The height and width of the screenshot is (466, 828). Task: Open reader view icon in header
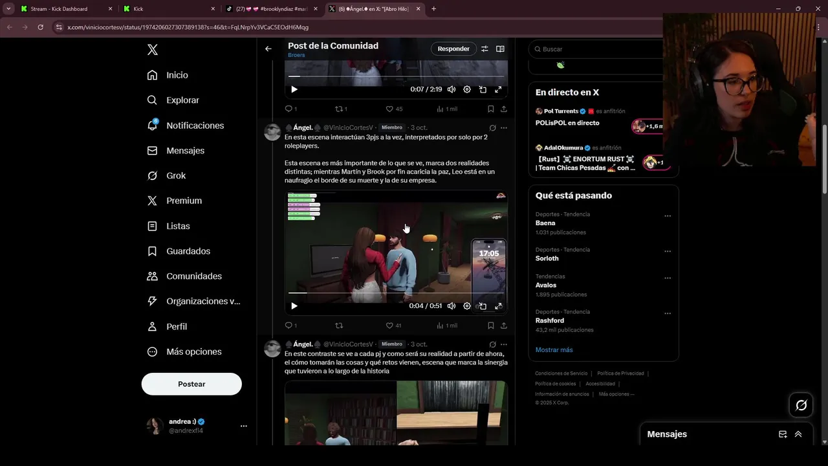click(x=500, y=49)
